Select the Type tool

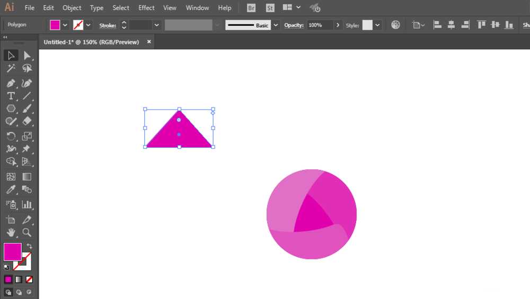click(11, 96)
